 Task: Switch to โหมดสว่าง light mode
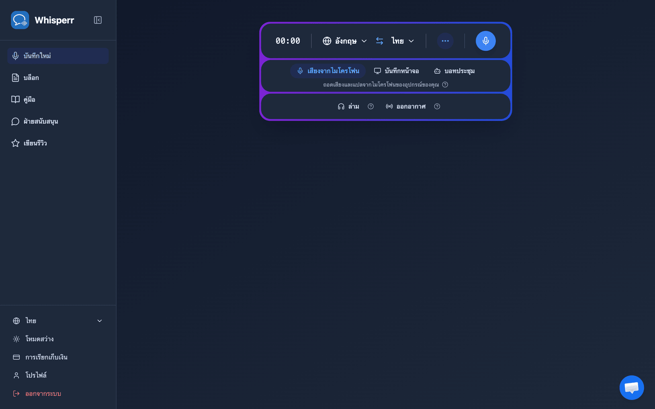(x=58, y=339)
